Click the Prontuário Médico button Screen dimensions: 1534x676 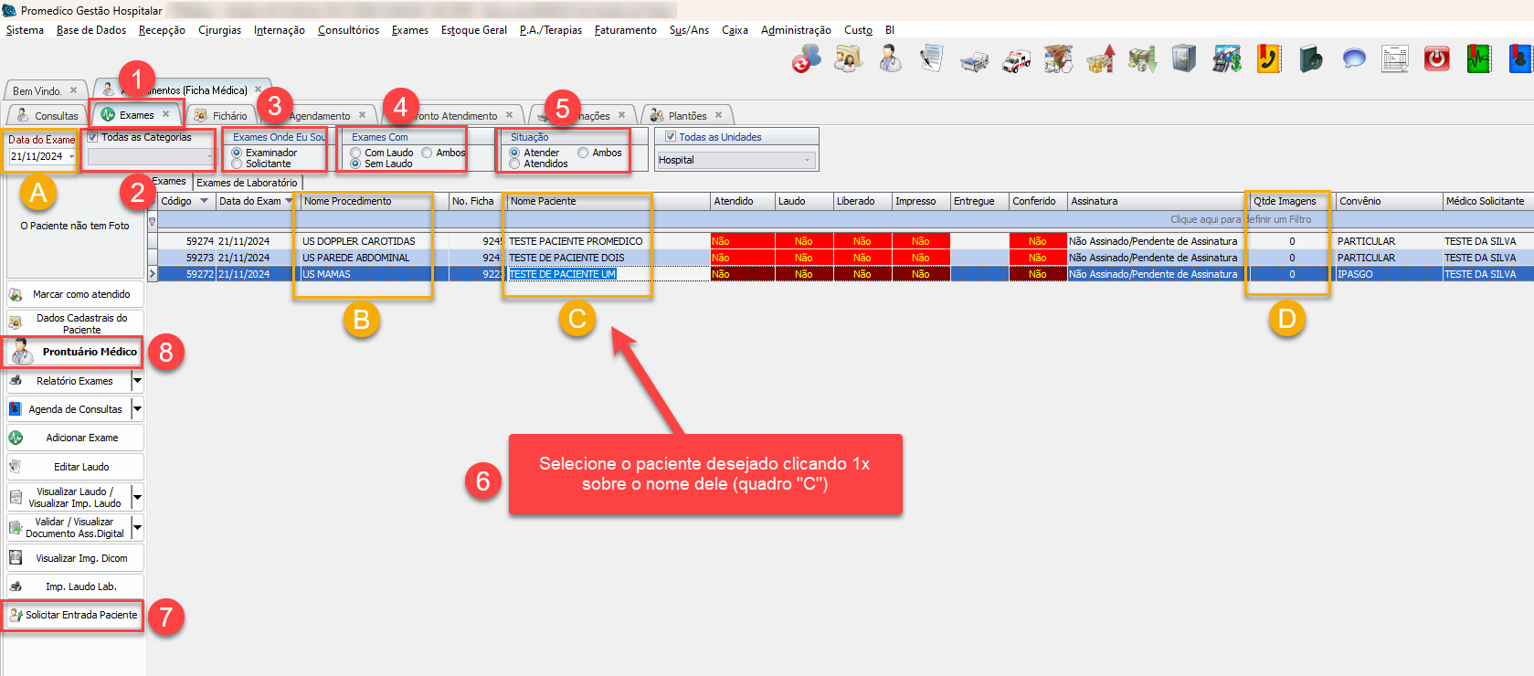tap(75, 352)
